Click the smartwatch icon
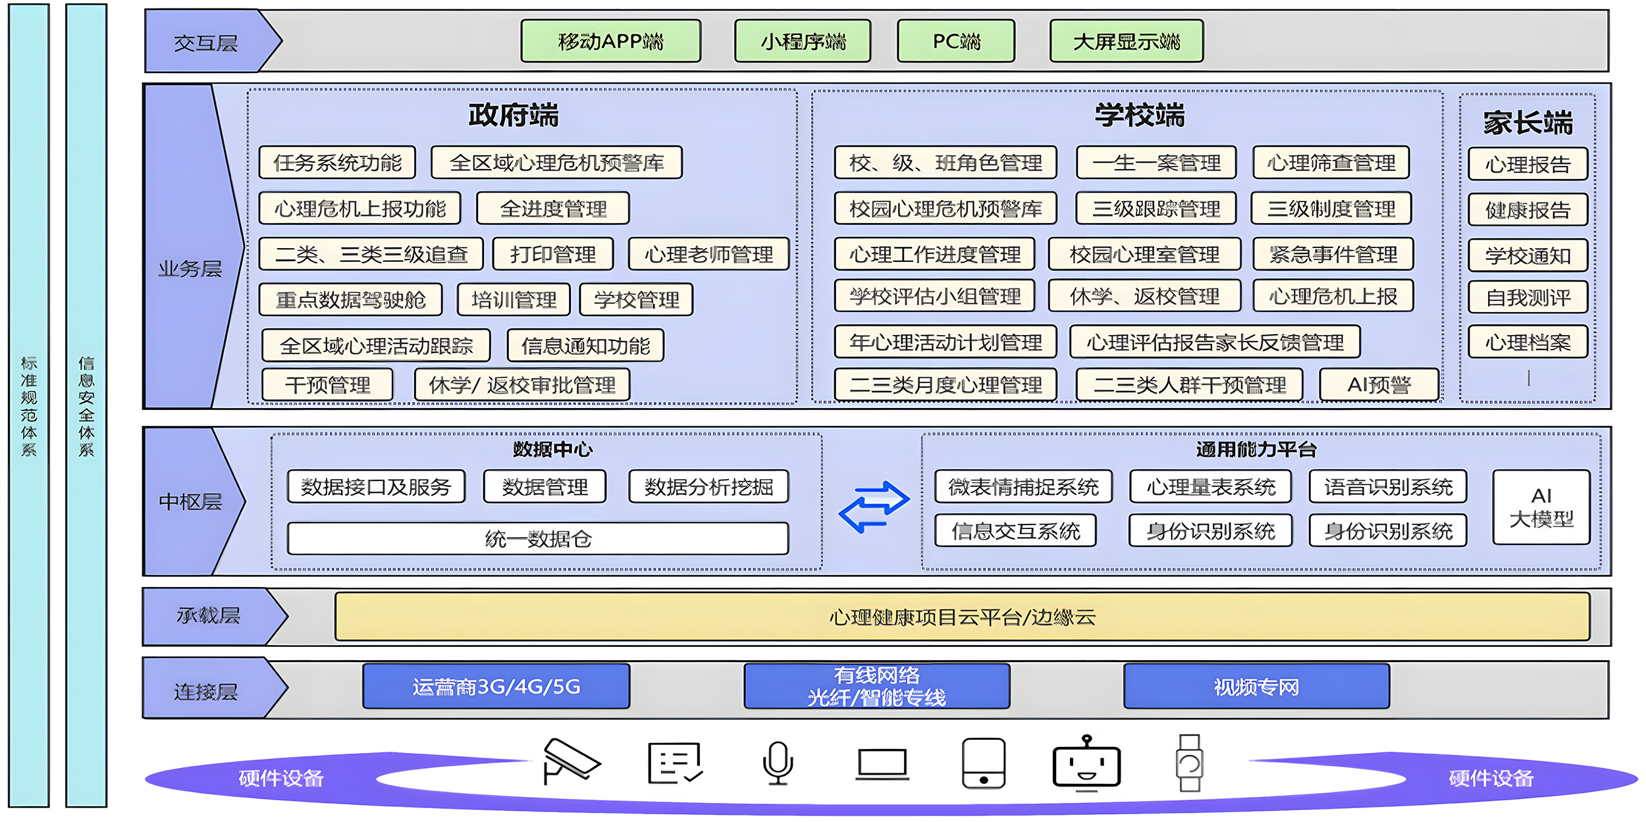 1189,763
